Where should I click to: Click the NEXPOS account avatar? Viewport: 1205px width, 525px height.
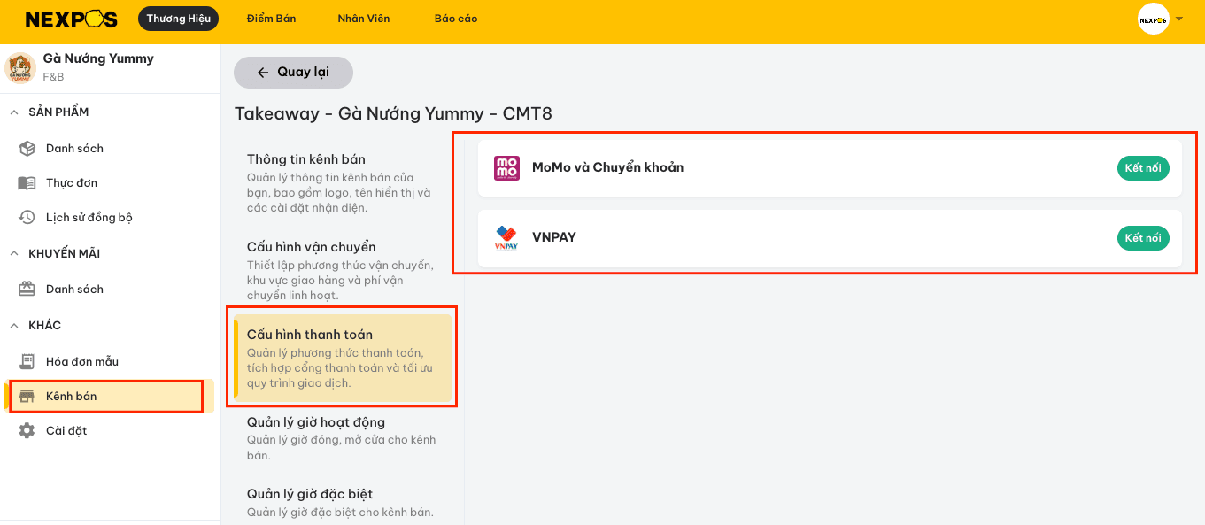click(x=1154, y=19)
